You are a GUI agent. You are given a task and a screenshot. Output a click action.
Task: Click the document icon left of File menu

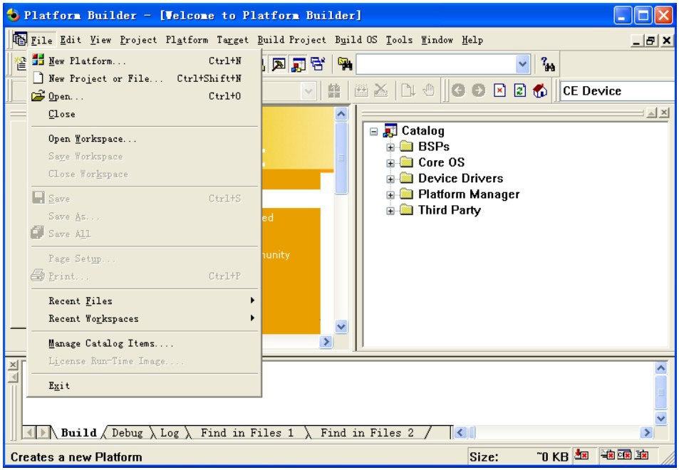click(x=20, y=39)
